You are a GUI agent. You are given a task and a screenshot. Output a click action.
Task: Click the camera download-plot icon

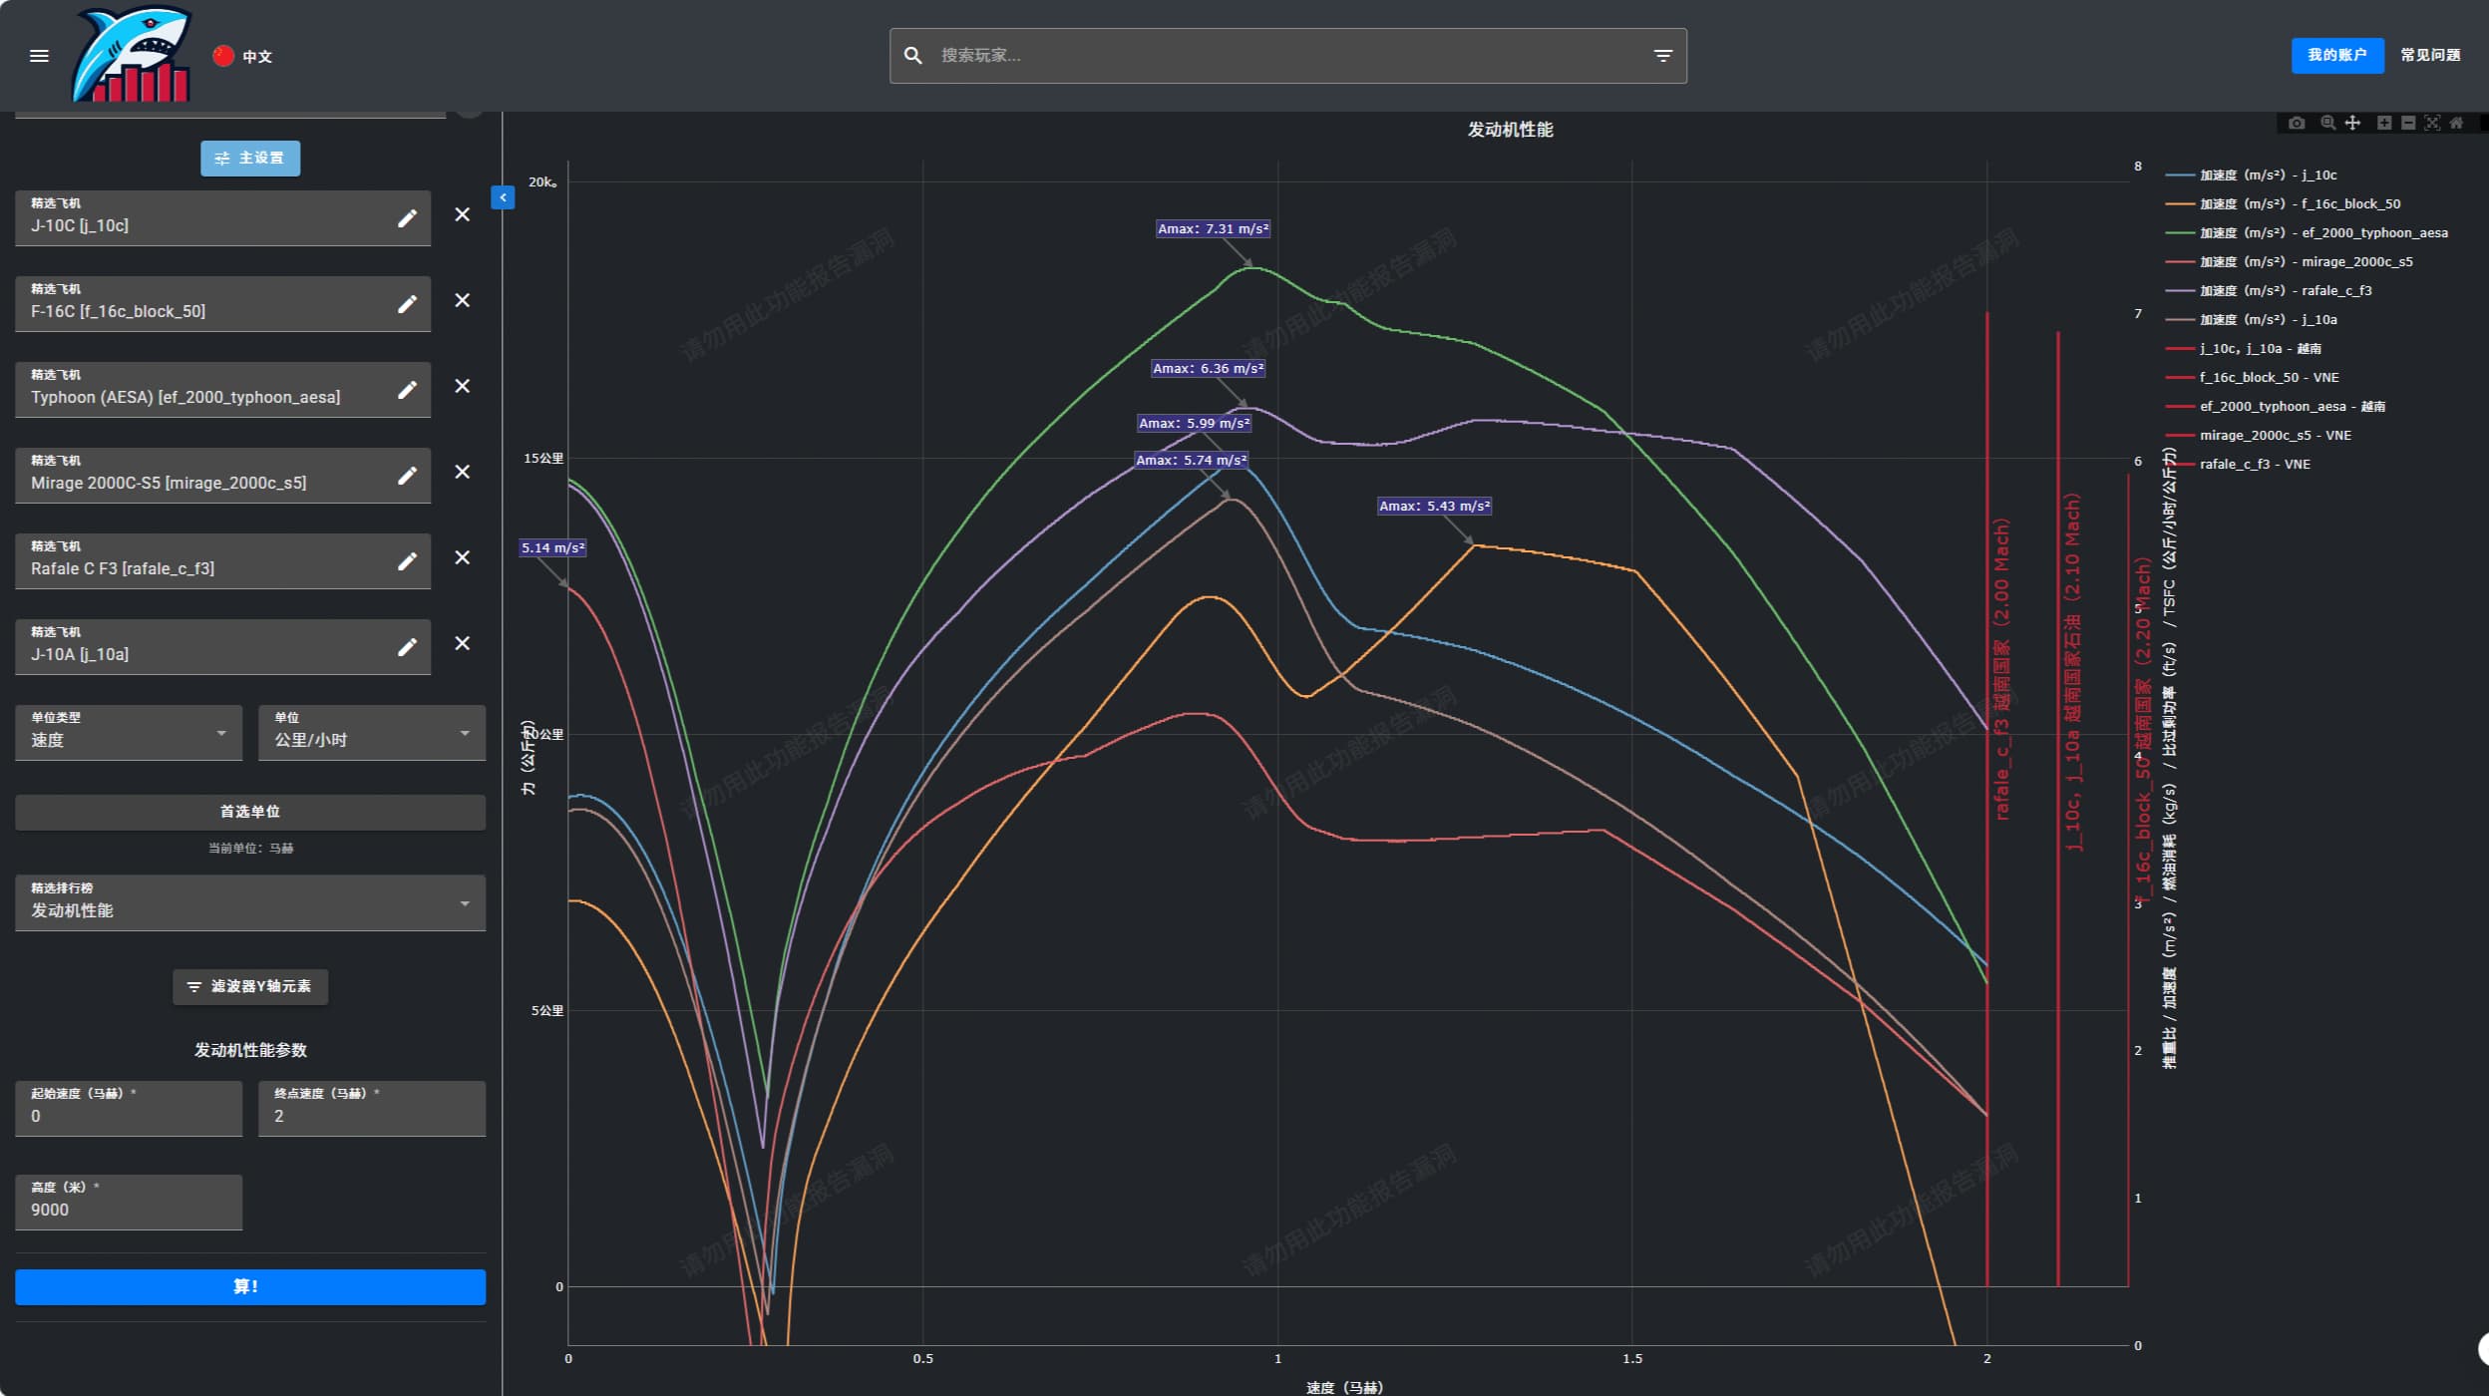2297,123
